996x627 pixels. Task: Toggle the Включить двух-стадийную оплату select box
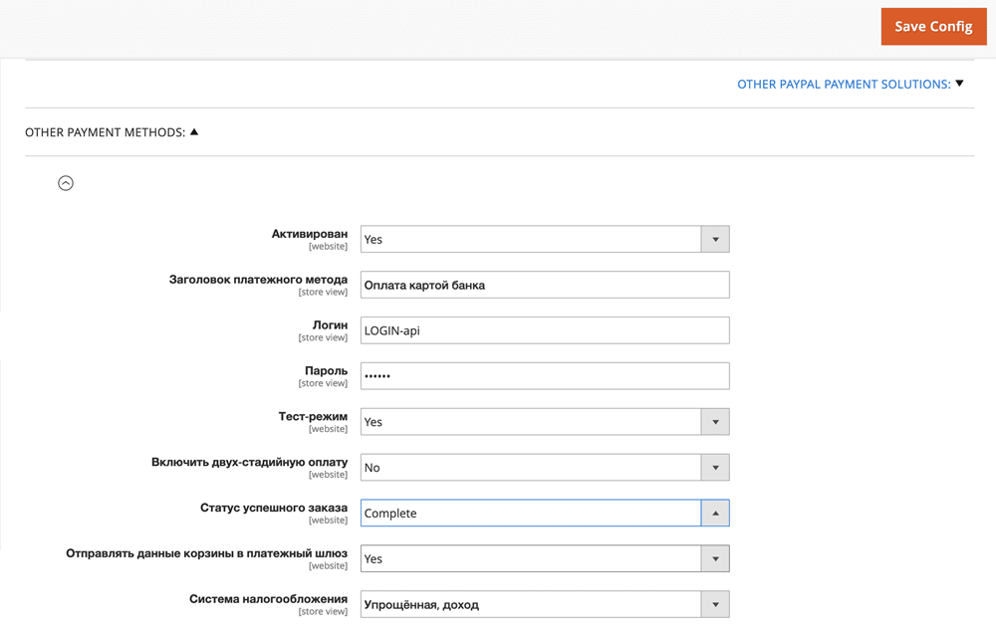tap(544, 468)
